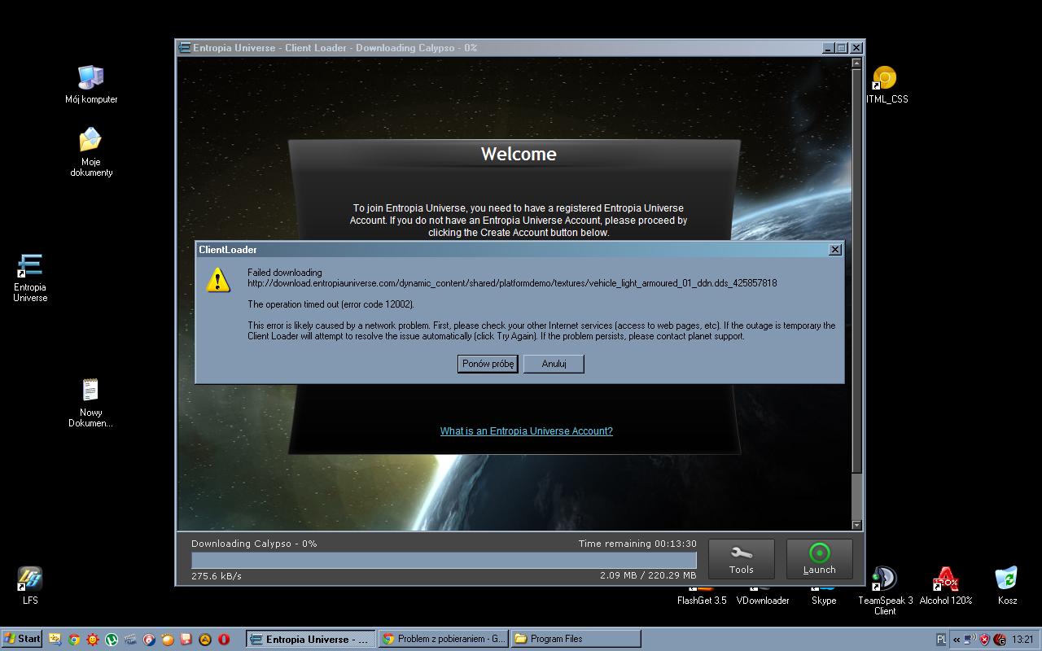1042x651 pixels.
Task: Open the Start menu
Action: [22, 639]
